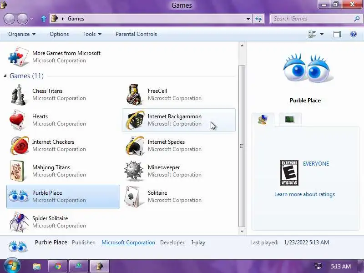Image resolution: width=364 pixels, height=273 pixels.
Task: Open recent pages dropdown next to Forward
Action: point(31,19)
